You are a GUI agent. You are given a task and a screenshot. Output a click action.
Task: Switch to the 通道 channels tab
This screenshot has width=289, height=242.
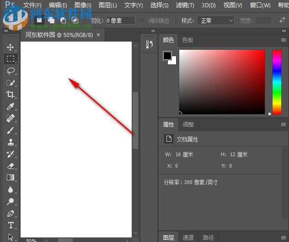[188, 237]
